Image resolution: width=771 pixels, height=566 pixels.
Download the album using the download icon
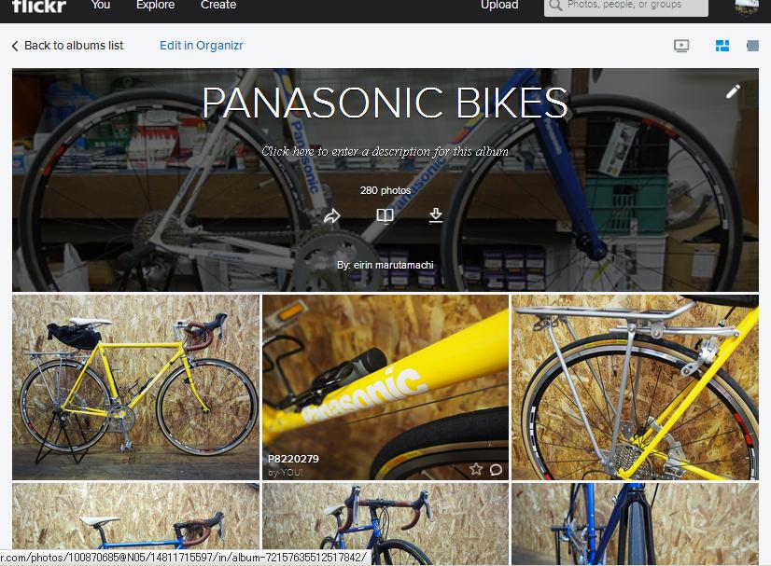coord(436,215)
